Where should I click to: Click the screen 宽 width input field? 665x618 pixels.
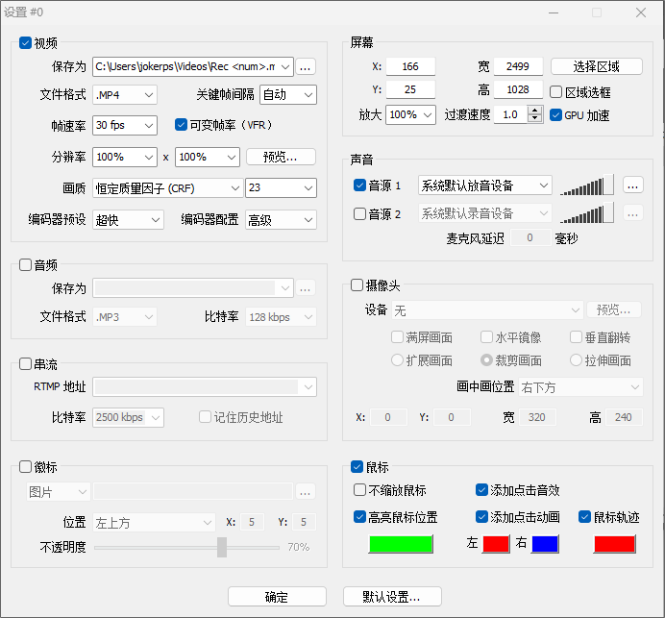tap(518, 66)
